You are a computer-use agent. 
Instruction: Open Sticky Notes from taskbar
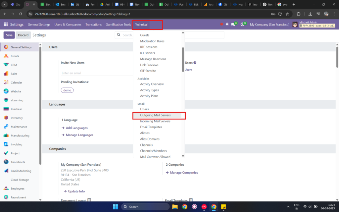point(223,207)
